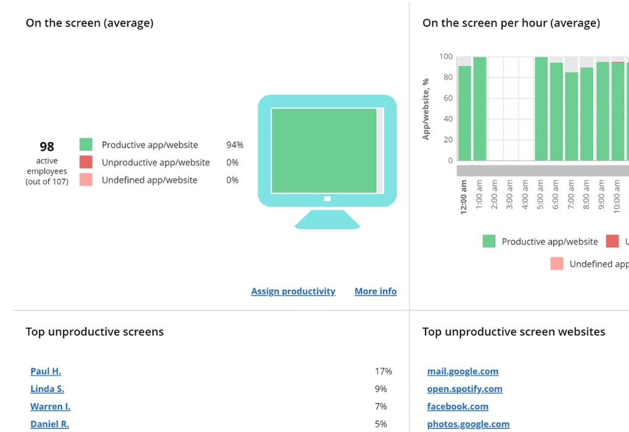Click the 12:00 am bar in chart
This screenshot has width=629, height=432.
(464, 113)
